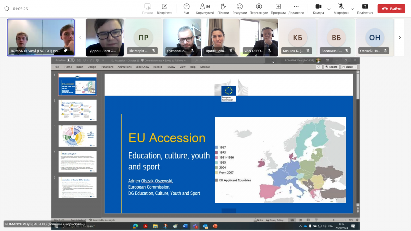The height and width of the screenshot is (231, 411).
Task: Adjust the PowerPoint zoom slider
Action: point(334,220)
